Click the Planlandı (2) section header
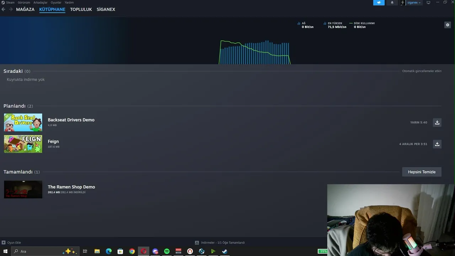Screen dimensions: 455x256 pyautogui.click(x=18, y=106)
